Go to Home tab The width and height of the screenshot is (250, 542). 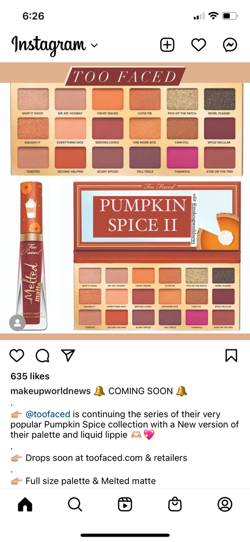point(25,505)
